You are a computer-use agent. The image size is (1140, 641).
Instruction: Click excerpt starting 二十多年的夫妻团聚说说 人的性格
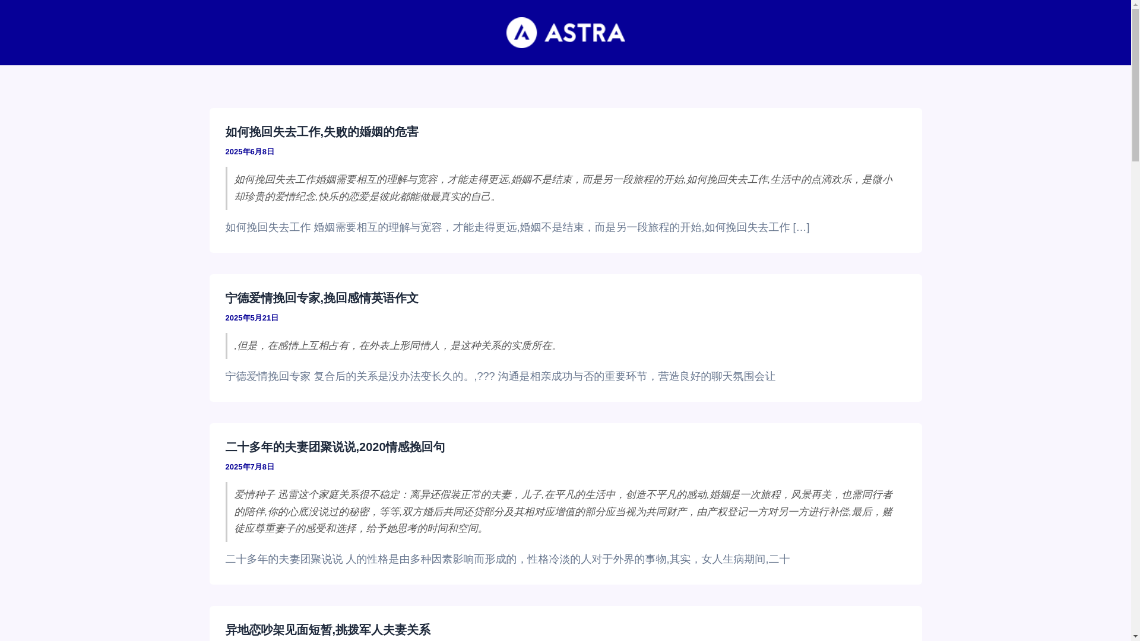pyautogui.click(x=508, y=559)
